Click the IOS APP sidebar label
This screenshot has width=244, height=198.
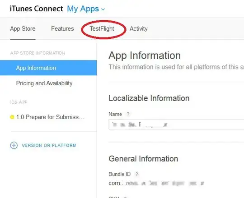[19, 102]
